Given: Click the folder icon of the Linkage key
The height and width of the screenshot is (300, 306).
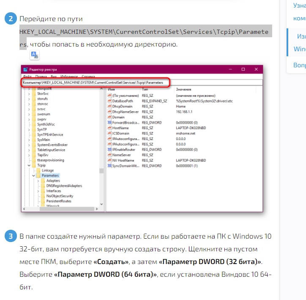Looking at the screenshot, I should tap(38, 171).
